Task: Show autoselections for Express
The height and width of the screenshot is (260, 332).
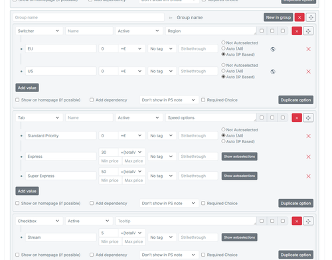Action: pos(240,157)
